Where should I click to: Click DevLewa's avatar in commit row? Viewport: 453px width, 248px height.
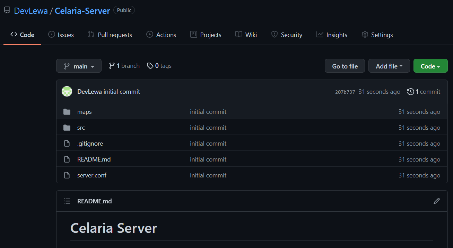(67, 92)
